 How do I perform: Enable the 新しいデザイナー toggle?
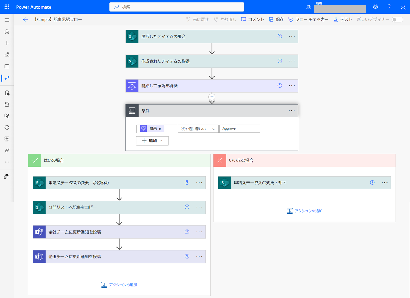397,19
